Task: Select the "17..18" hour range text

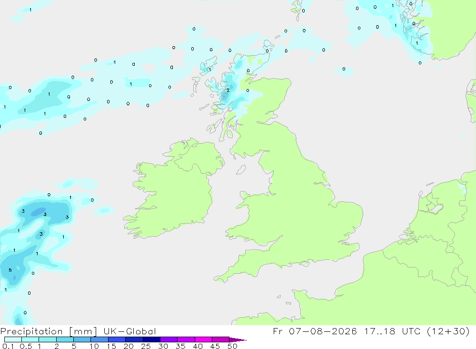Action: click(380, 331)
